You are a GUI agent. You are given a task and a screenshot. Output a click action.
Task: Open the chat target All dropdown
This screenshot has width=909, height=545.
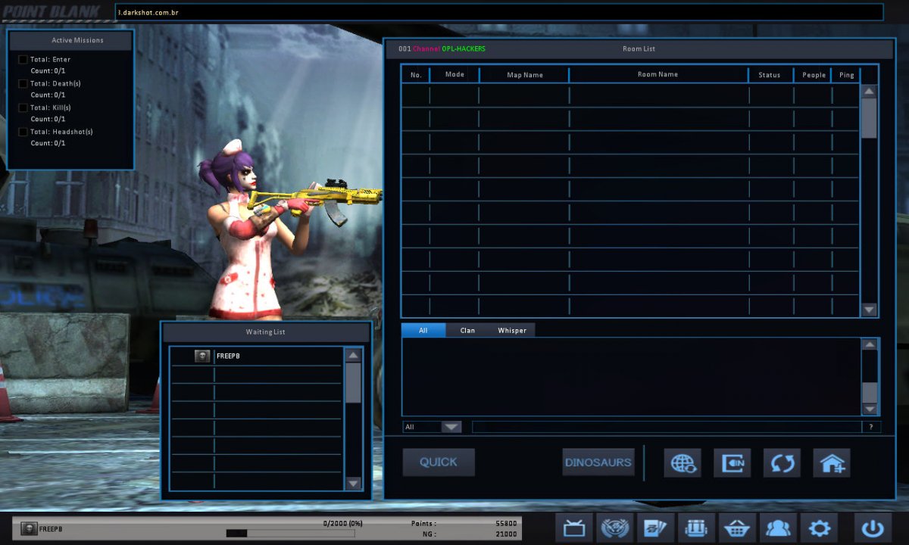tap(451, 427)
